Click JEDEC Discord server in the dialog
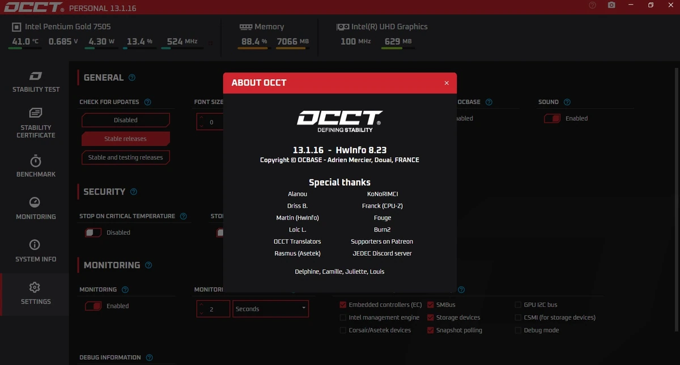The image size is (680, 365). 382,254
